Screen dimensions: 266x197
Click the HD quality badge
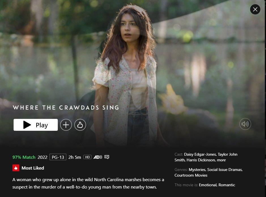pyautogui.click(x=87, y=157)
